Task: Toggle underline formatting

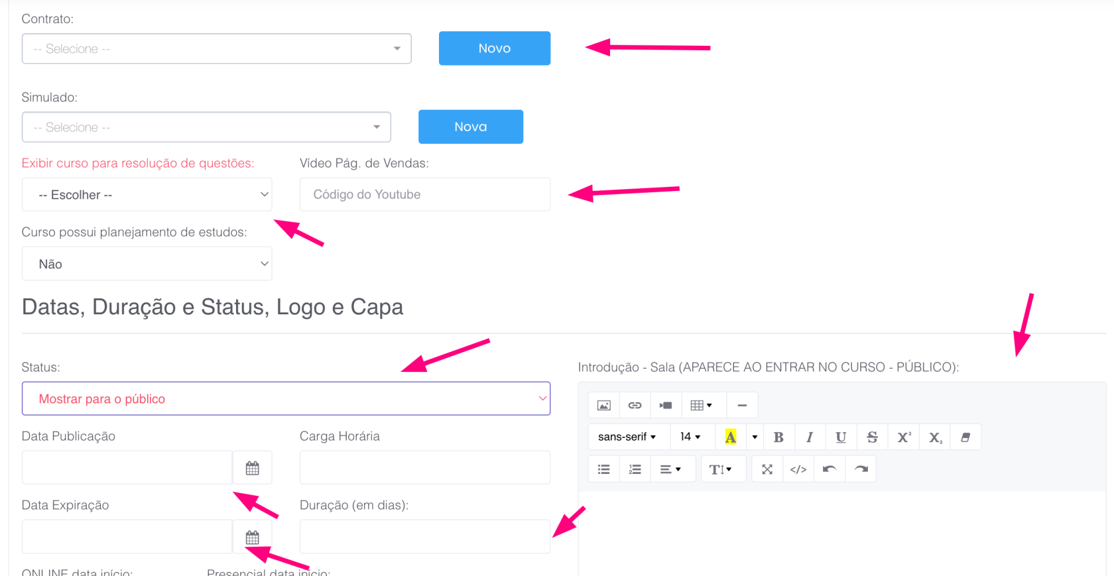Action: [x=841, y=437]
